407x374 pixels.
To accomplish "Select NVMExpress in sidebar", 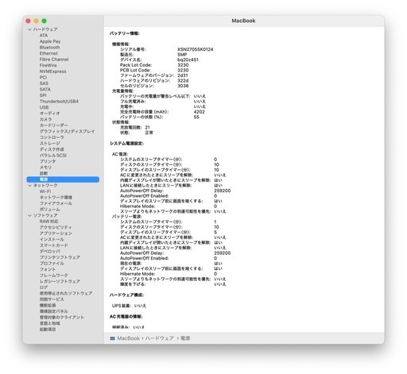I will 53,71.
